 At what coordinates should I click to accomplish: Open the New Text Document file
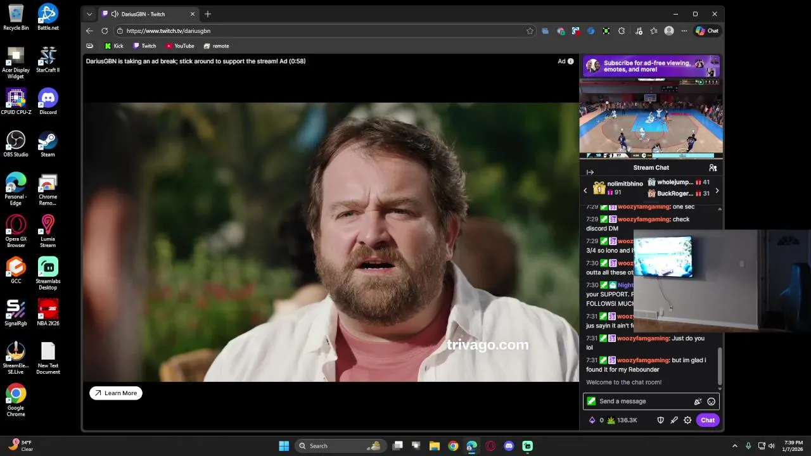click(48, 358)
